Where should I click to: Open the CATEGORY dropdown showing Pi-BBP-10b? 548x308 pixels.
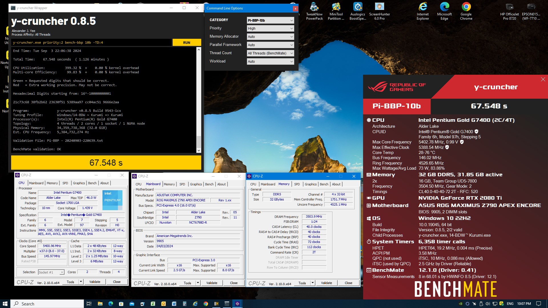pyautogui.click(x=270, y=20)
